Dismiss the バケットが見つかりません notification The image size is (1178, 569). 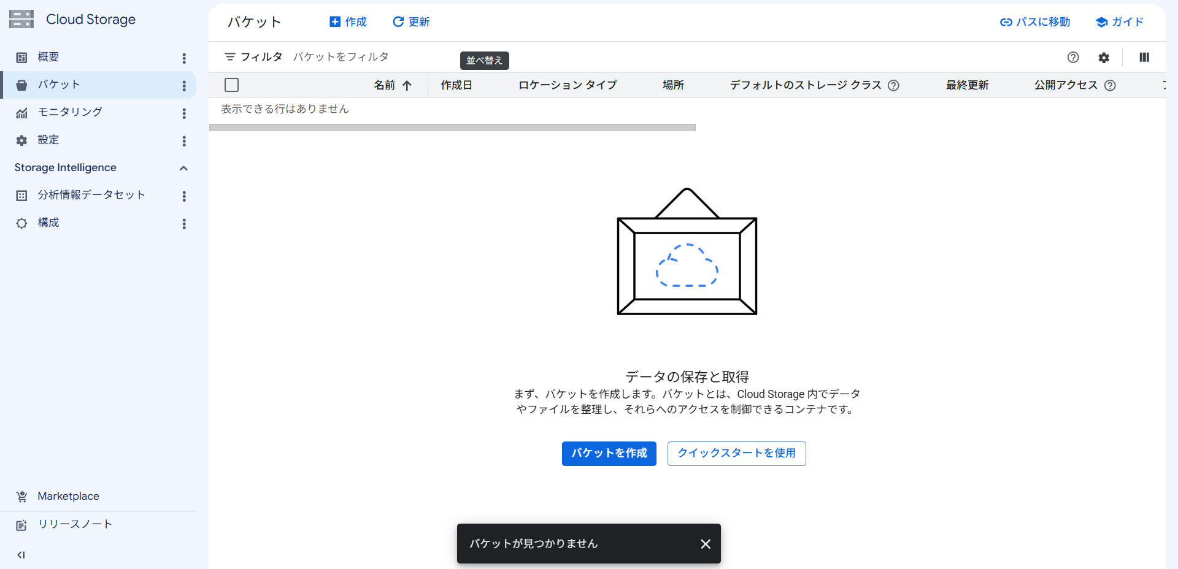[x=706, y=544]
